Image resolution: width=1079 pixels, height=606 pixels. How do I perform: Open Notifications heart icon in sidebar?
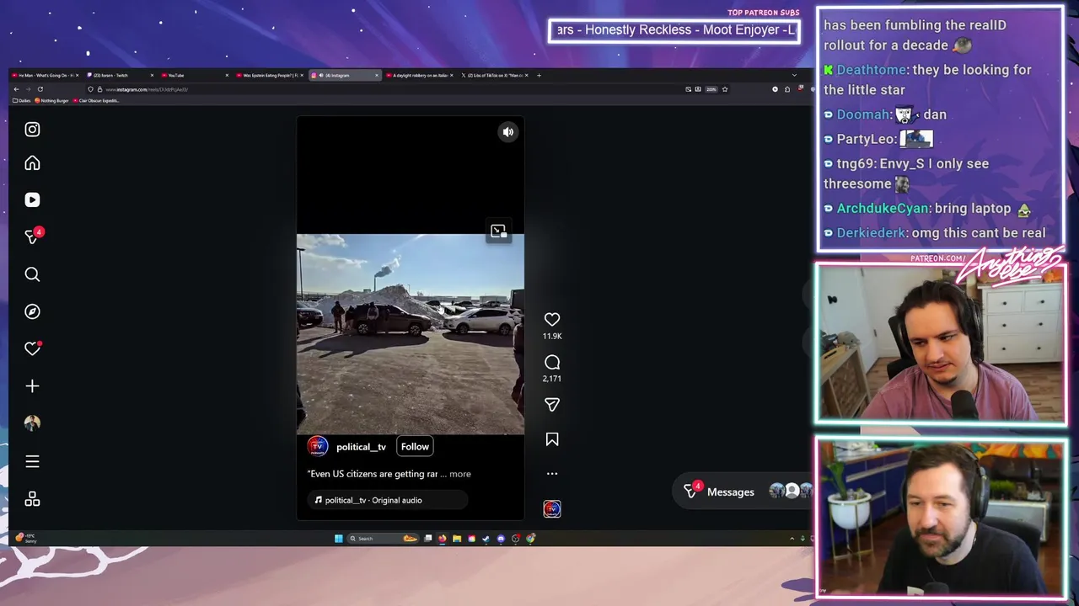[x=32, y=348]
